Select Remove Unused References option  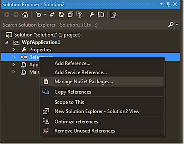click(84, 131)
